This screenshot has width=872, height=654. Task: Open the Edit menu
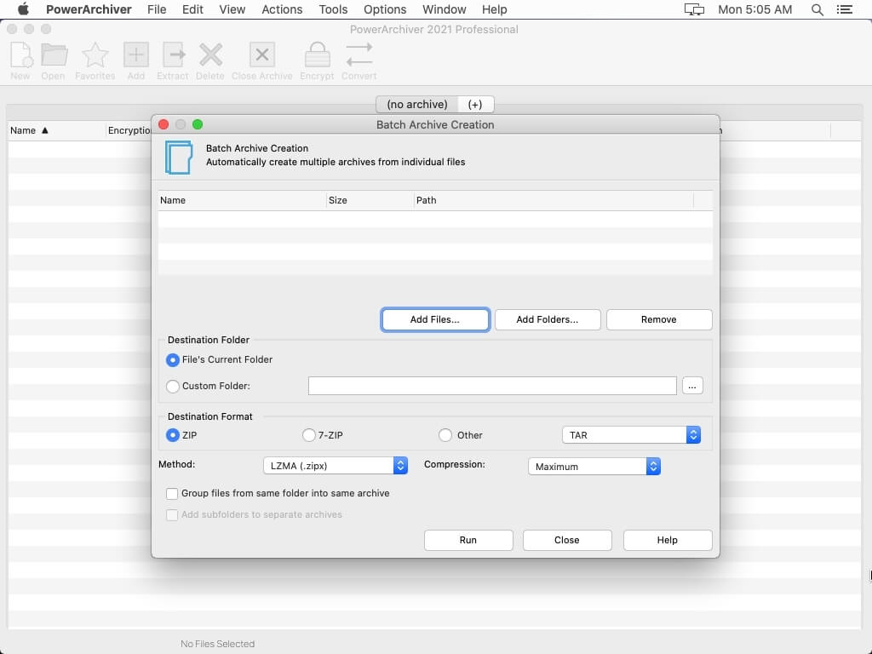[192, 9]
